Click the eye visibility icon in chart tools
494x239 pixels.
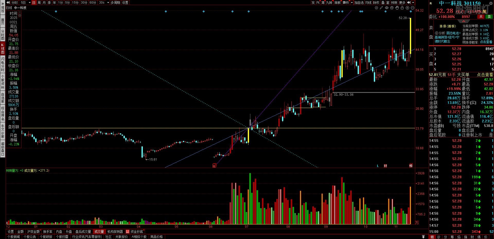coord(386,8)
